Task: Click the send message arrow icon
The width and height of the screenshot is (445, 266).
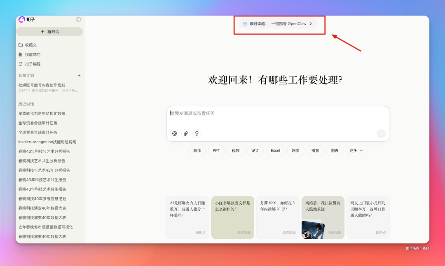Action: point(381,133)
